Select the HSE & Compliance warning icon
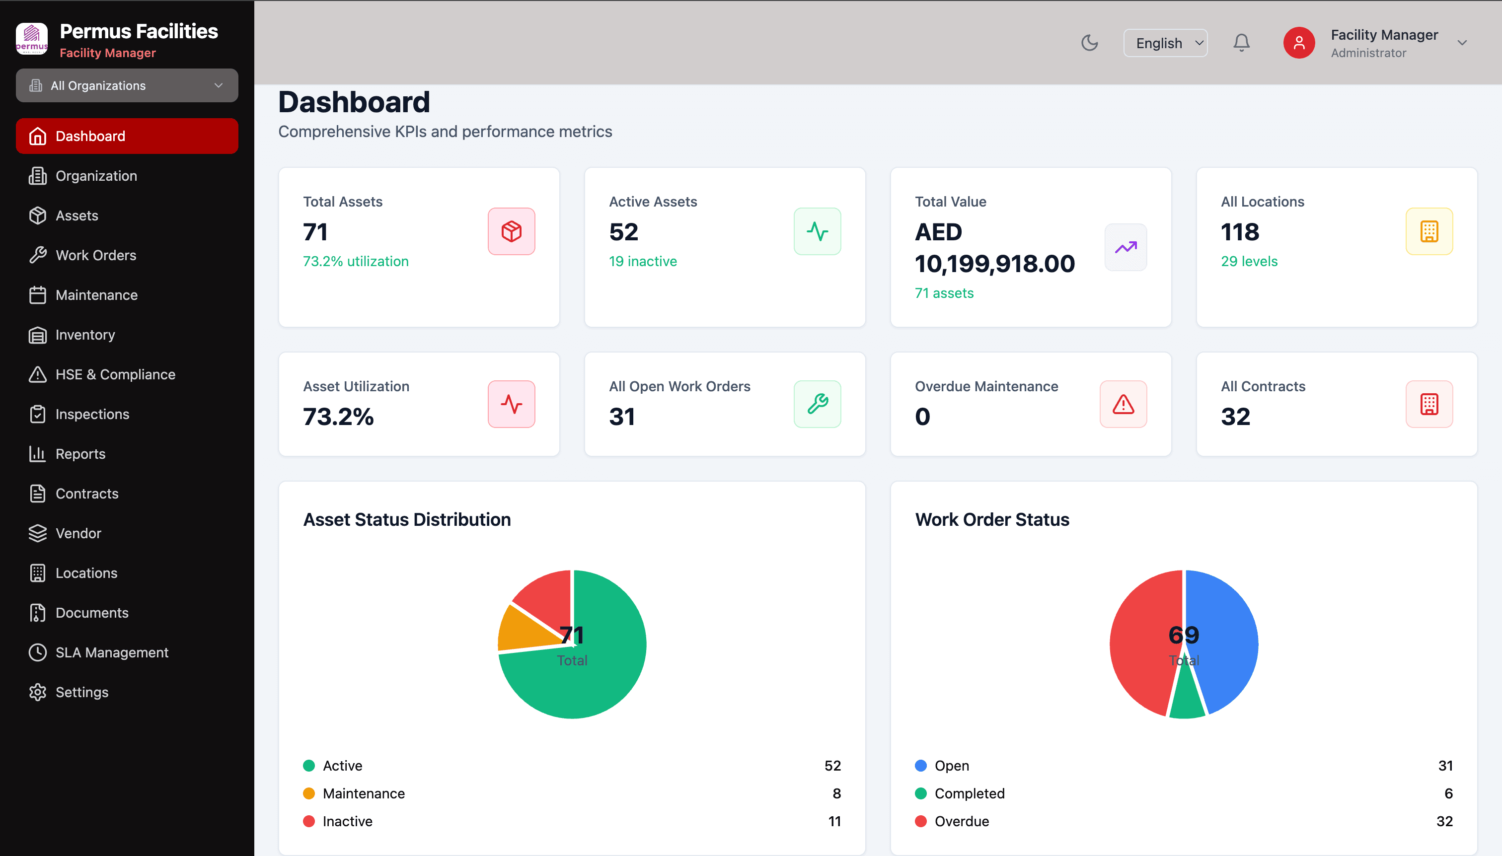Screen dimensions: 1502x856 click(38, 374)
